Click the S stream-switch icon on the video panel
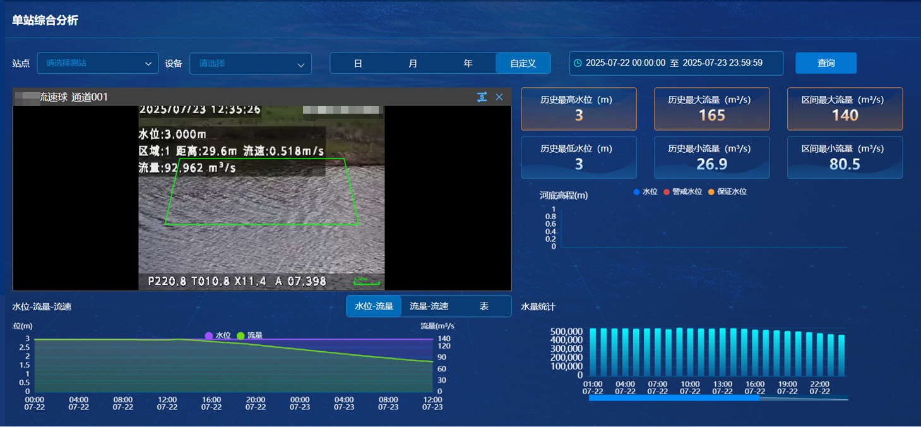 coord(482,97)
